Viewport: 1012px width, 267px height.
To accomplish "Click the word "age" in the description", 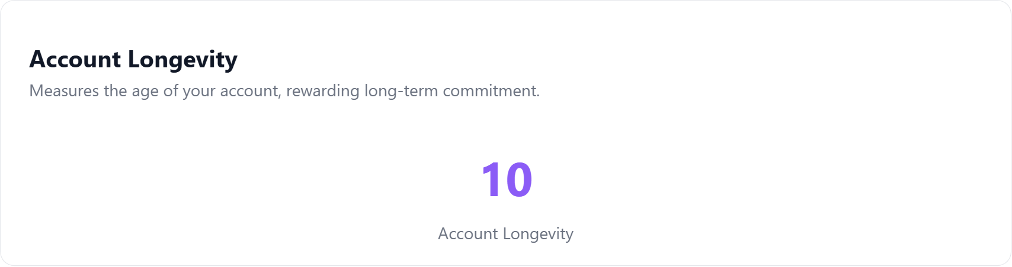I will (x=145, y=92).
